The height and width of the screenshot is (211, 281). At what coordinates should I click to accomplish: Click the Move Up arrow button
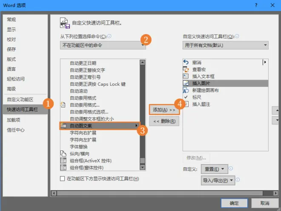tap(276, 110)
